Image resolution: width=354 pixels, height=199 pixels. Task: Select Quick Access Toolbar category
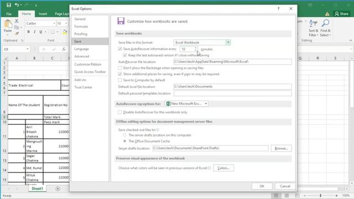(x=90, y=72)
